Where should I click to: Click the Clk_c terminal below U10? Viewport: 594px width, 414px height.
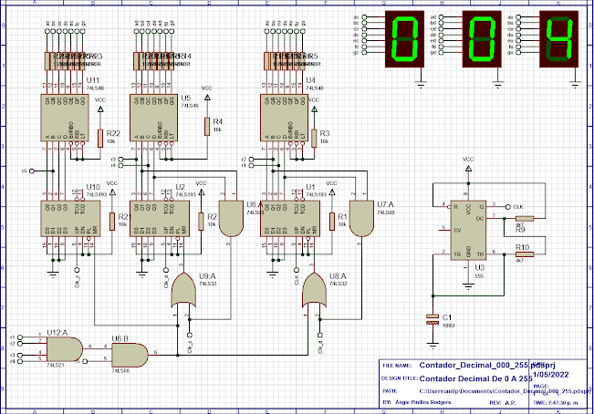(x=77, y=270)
